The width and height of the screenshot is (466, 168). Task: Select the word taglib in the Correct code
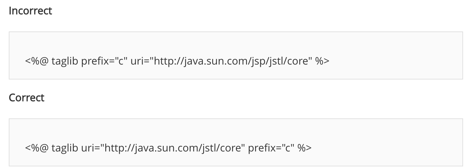pos(65,148)
